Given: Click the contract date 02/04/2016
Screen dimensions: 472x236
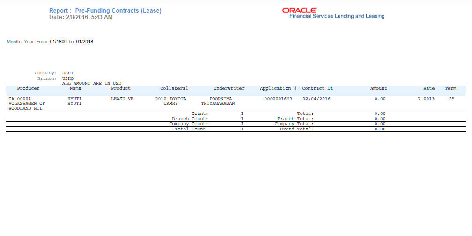Looking at the screenshot, I should point(317,99).
